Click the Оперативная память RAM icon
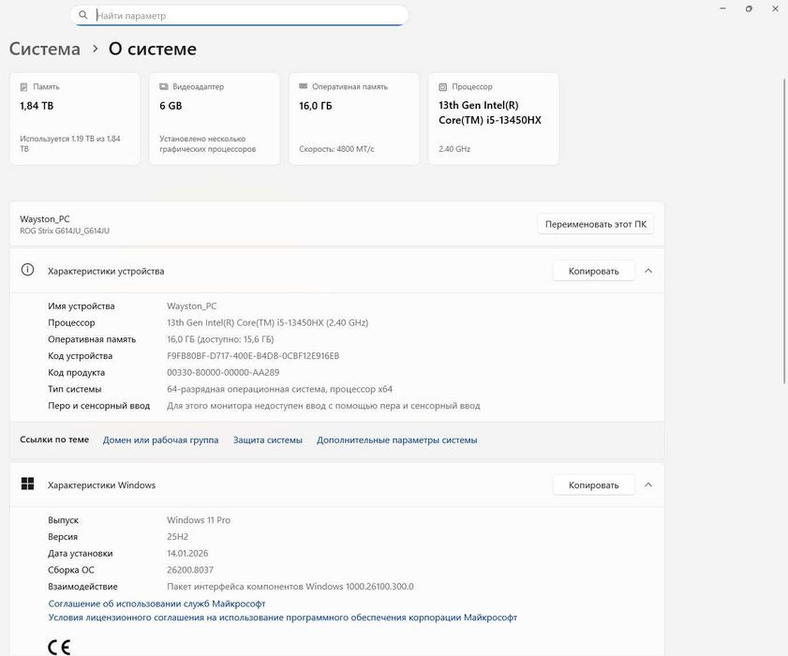 [x=304, y=86]
